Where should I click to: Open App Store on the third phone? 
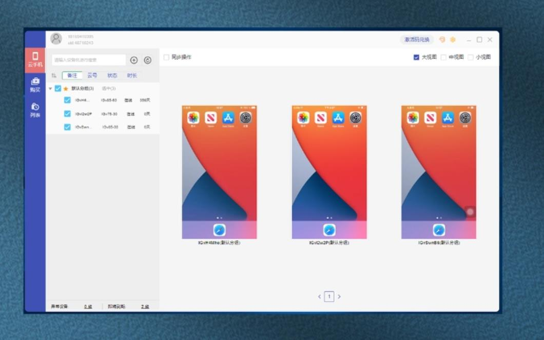(448, 118)
